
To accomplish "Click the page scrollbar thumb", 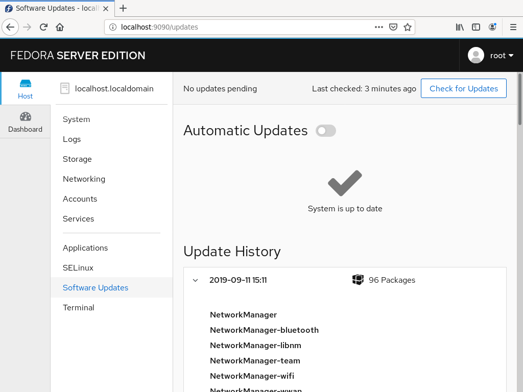I will click(x=519, y=100).
